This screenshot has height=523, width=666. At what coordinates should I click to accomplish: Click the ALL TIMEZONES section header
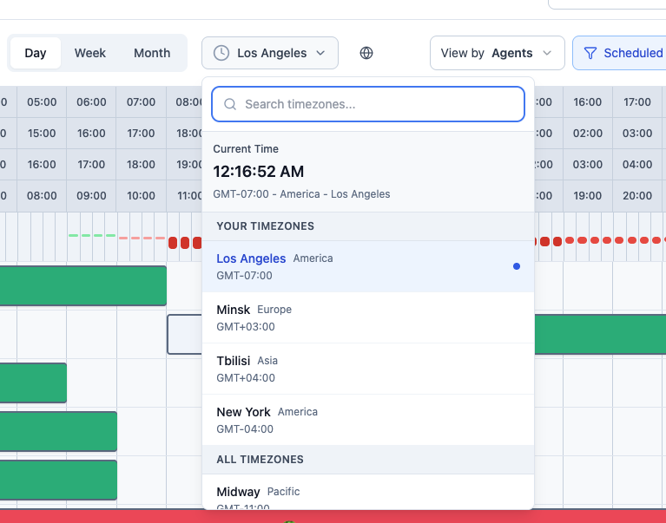coord(368,460)
